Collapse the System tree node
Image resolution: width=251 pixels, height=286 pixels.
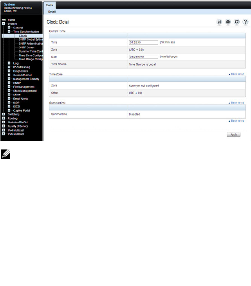click(4, 24)
